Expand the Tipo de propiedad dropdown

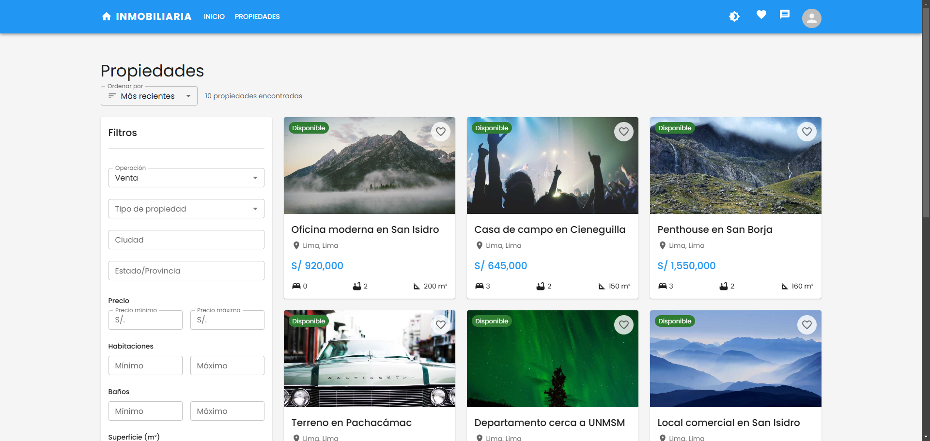tap(186, 209)
